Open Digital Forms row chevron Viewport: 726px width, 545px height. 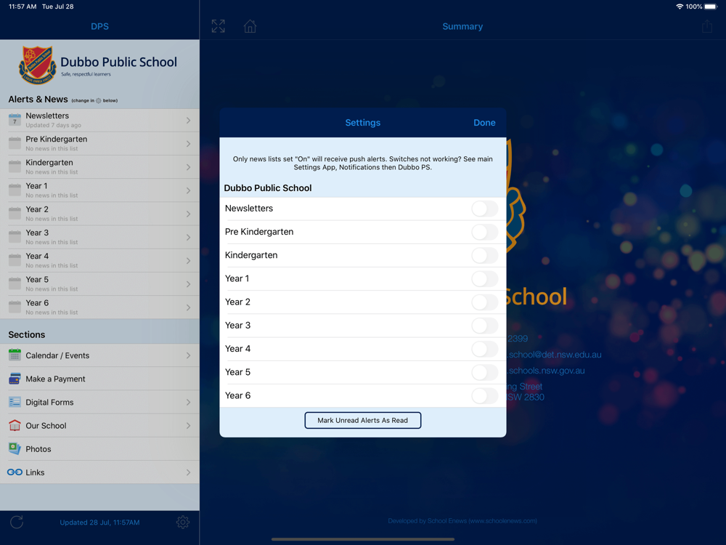click(189, 403)
